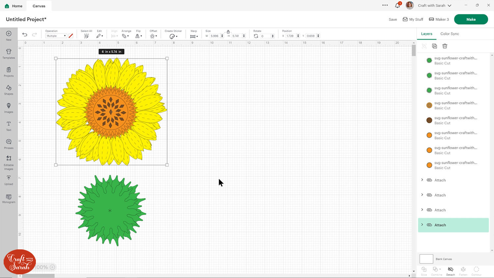Image resolution: width=494 pixels, height=278 pixels.
Task: Click the Save link
Action: [x=393, y=19]
